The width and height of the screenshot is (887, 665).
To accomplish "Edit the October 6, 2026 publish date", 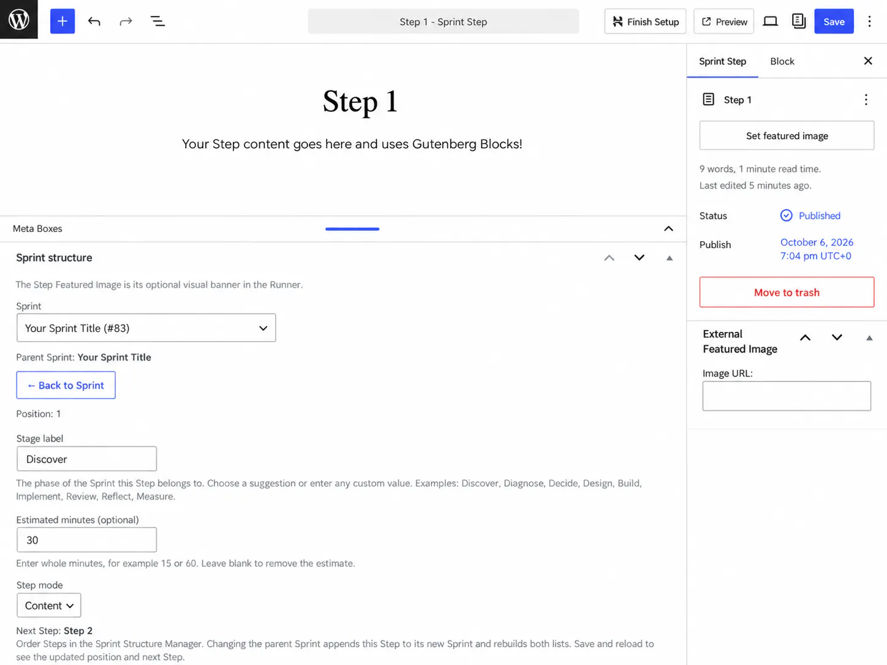I will pos(817,249).
